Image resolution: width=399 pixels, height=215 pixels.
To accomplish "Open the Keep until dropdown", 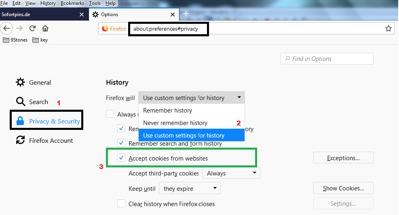I will pos(190,188).
